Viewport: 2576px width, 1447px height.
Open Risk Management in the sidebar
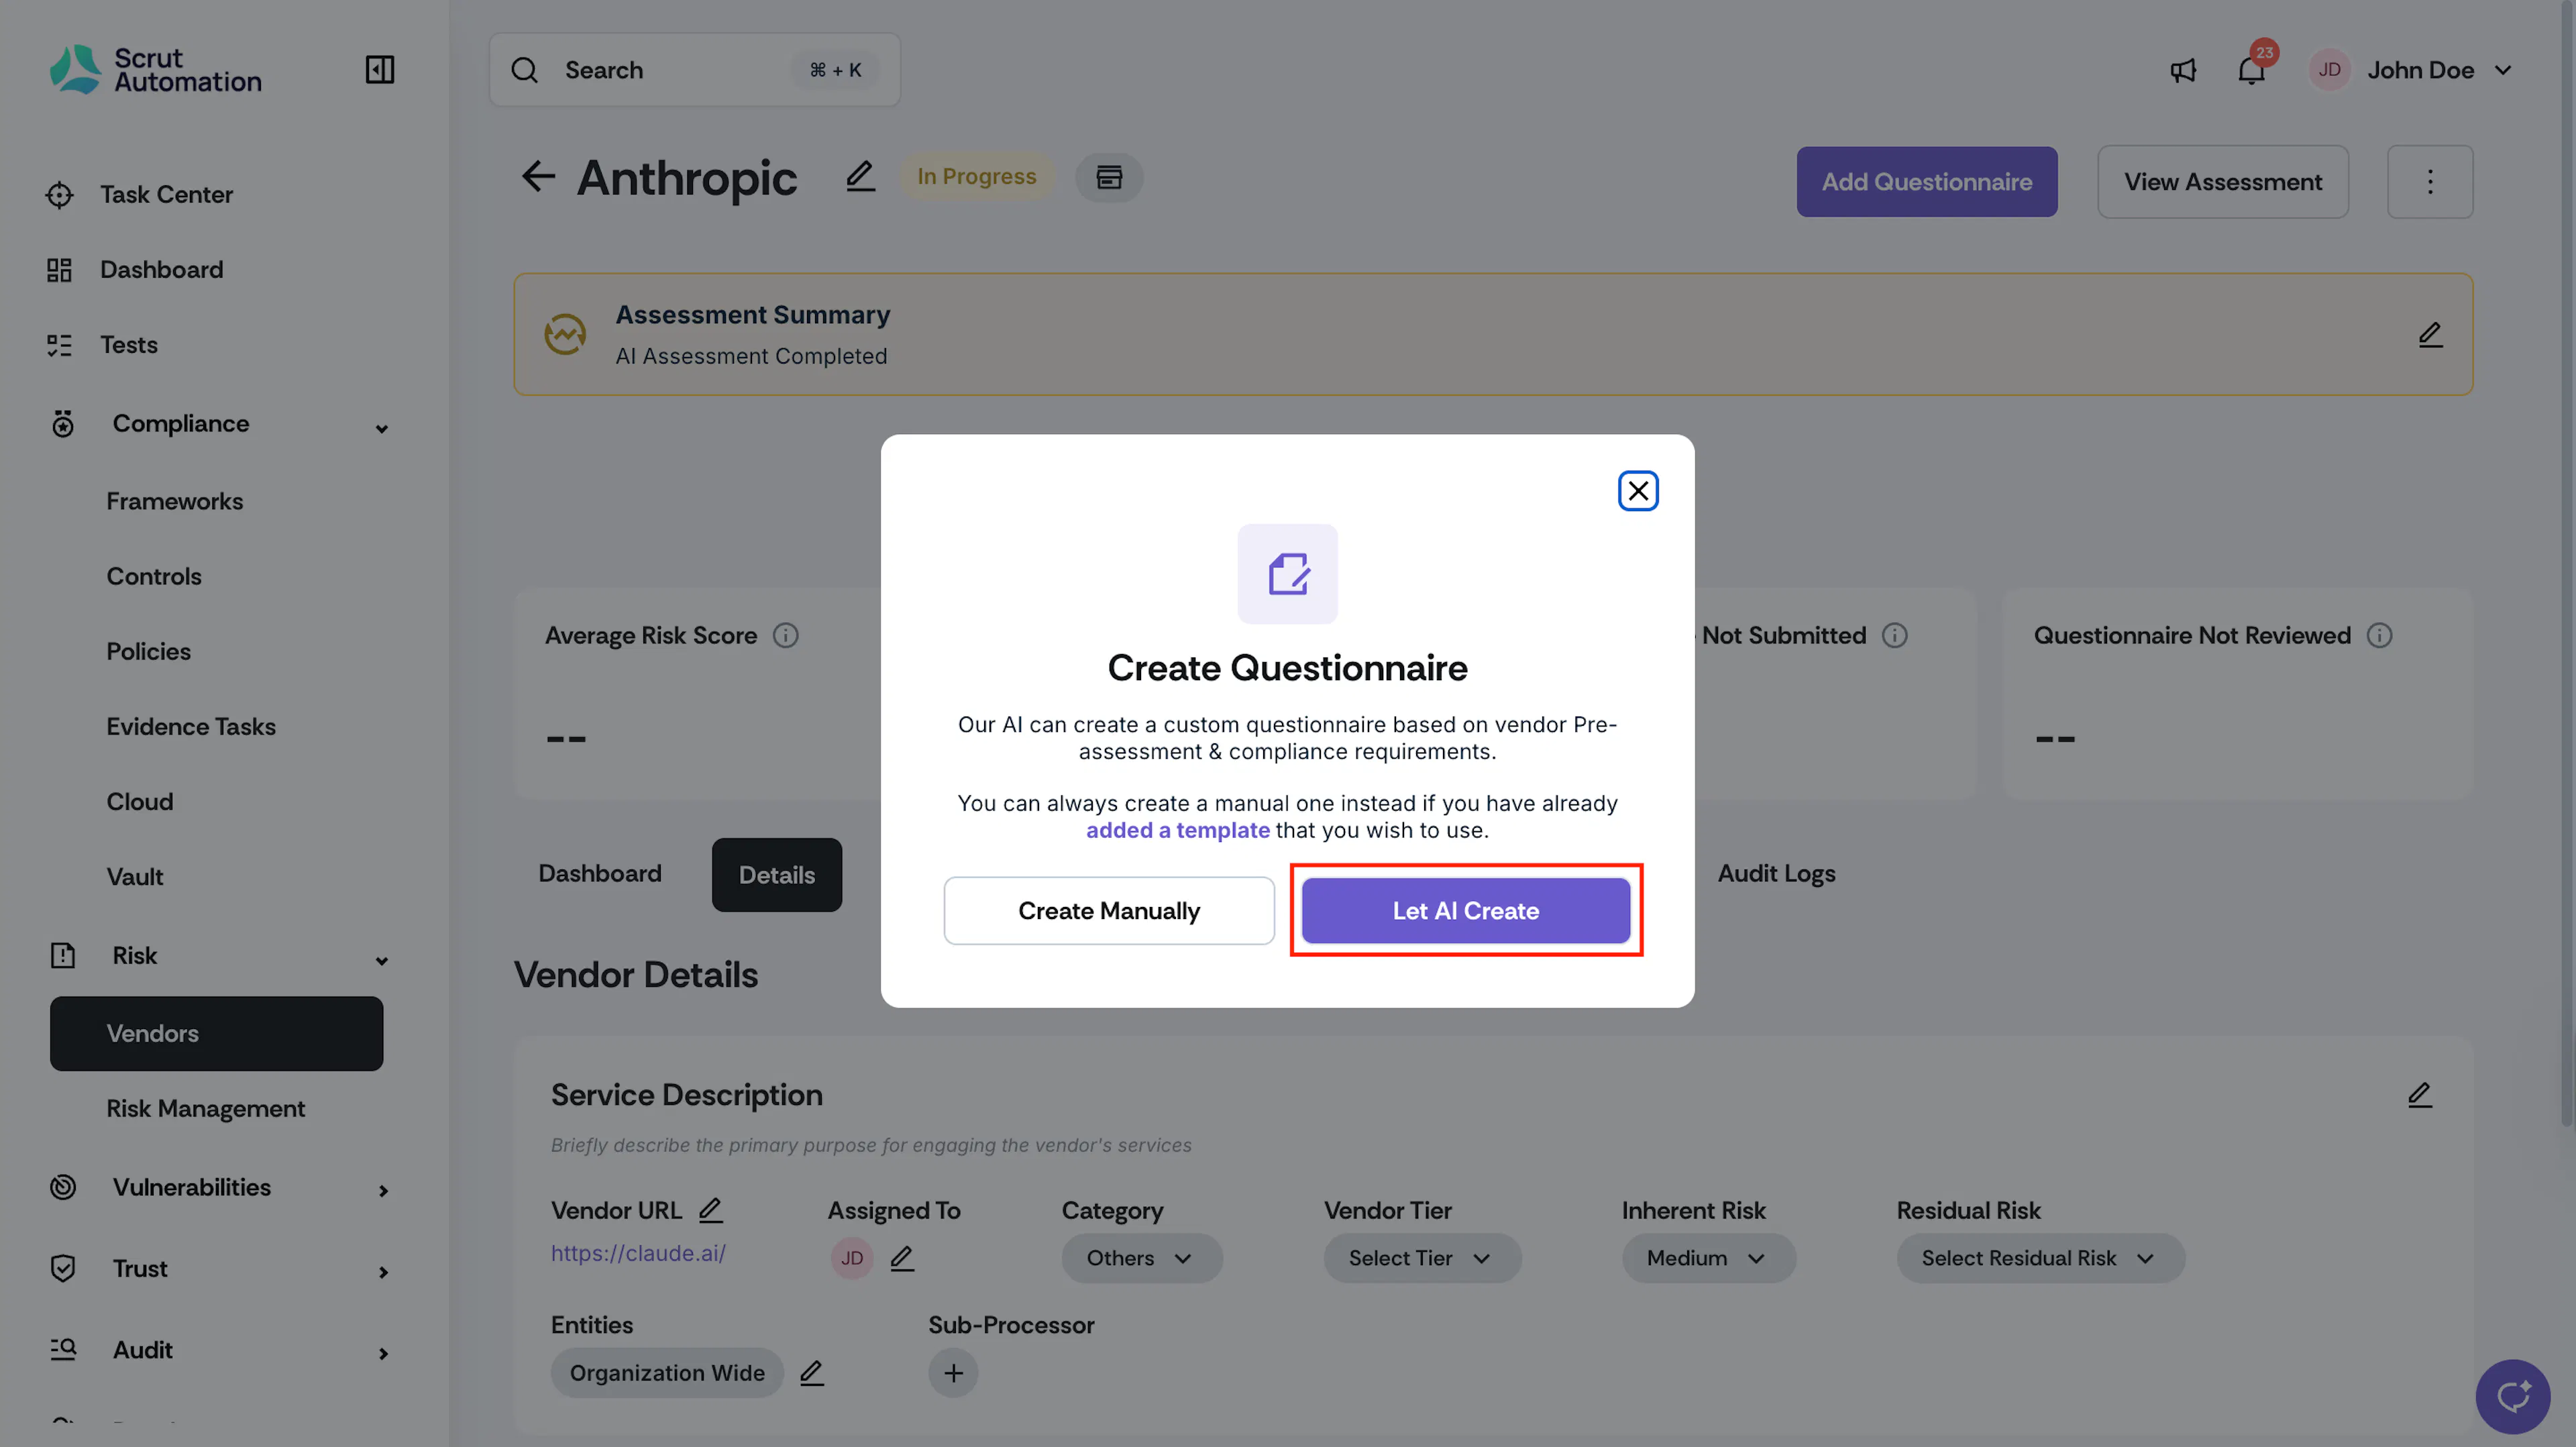(x=206, y=1109)
